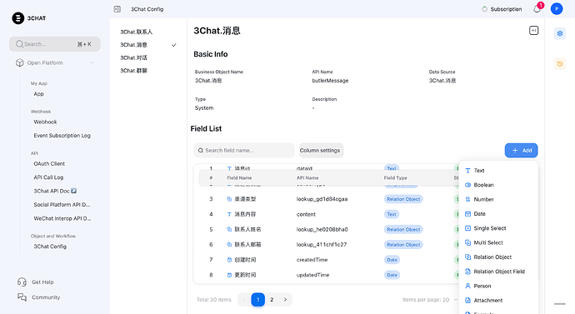
Task: Open the Subscription link
Action: (x=506, y=9)
